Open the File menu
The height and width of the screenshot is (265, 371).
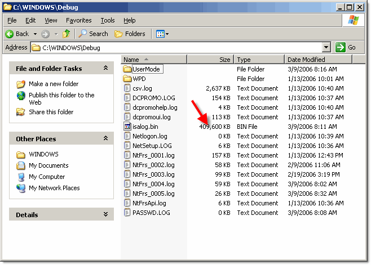point(12,20)
